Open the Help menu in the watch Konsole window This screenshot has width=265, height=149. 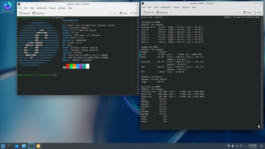[194, 7]
